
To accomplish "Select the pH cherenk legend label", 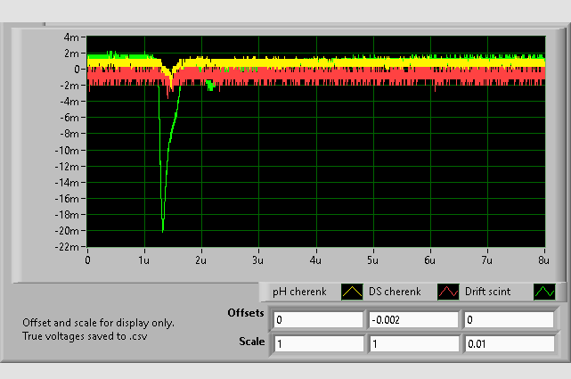I will pyautogui.click(x=299, y=292).
